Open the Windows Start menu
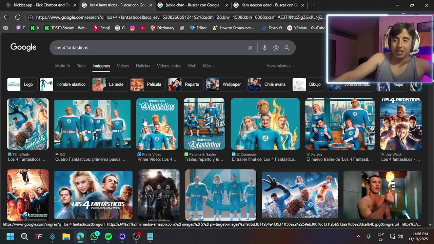The image size is (434, 244). [x=10, y=237]
